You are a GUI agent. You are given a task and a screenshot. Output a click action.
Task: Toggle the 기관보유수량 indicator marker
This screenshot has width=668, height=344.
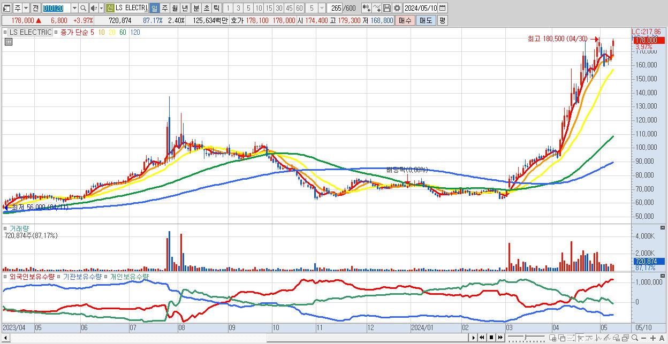[60, 277]
